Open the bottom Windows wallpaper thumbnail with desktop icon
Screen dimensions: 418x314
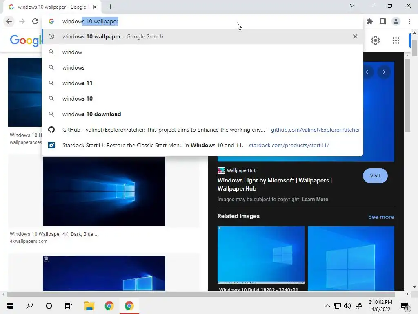click(104, 273)
